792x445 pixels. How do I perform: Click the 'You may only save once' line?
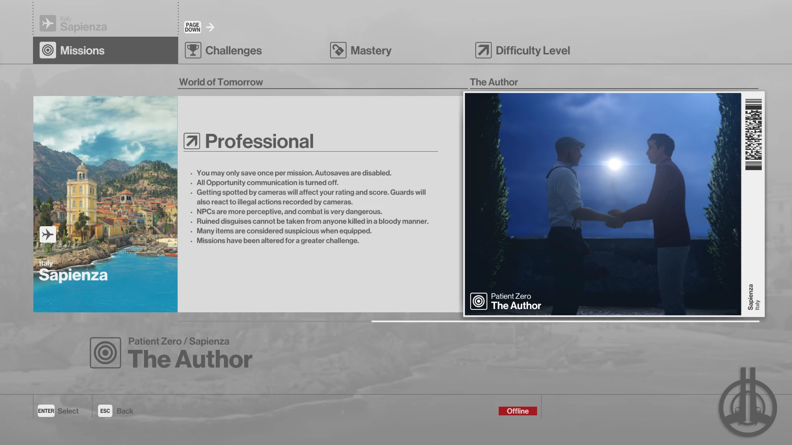click(294, 173)
